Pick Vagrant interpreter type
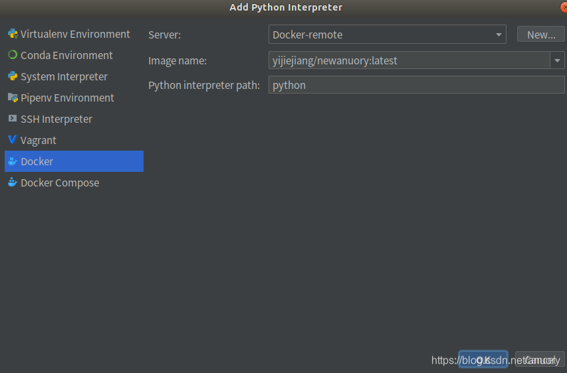Screen dimensions: 567x373 (74, 140)
